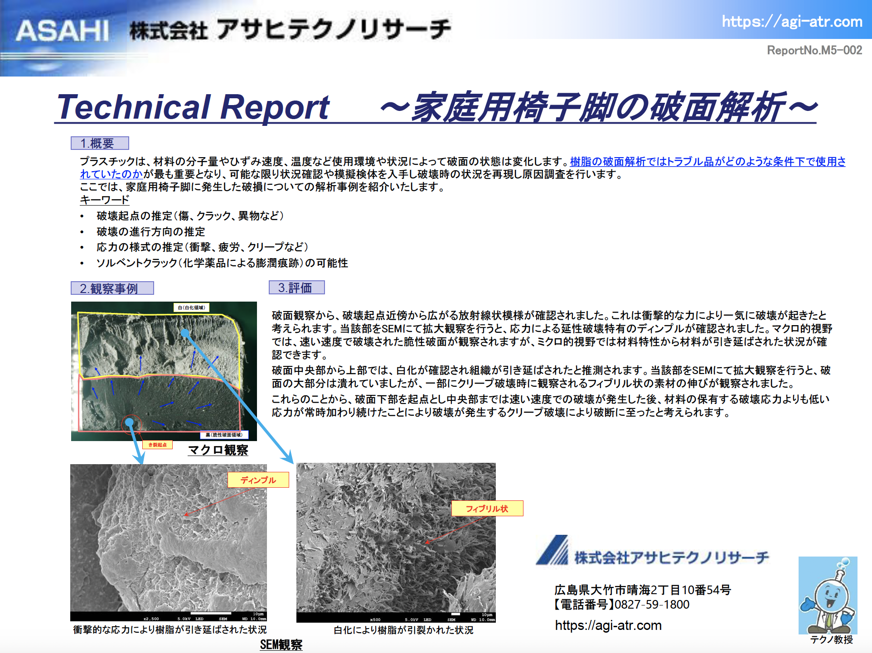Click the フィブリル状 yellow label

[x=487, y=509]
